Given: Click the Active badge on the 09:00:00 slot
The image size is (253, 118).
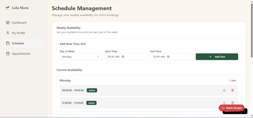Looking at the screenshot, I should click(92, 90).
